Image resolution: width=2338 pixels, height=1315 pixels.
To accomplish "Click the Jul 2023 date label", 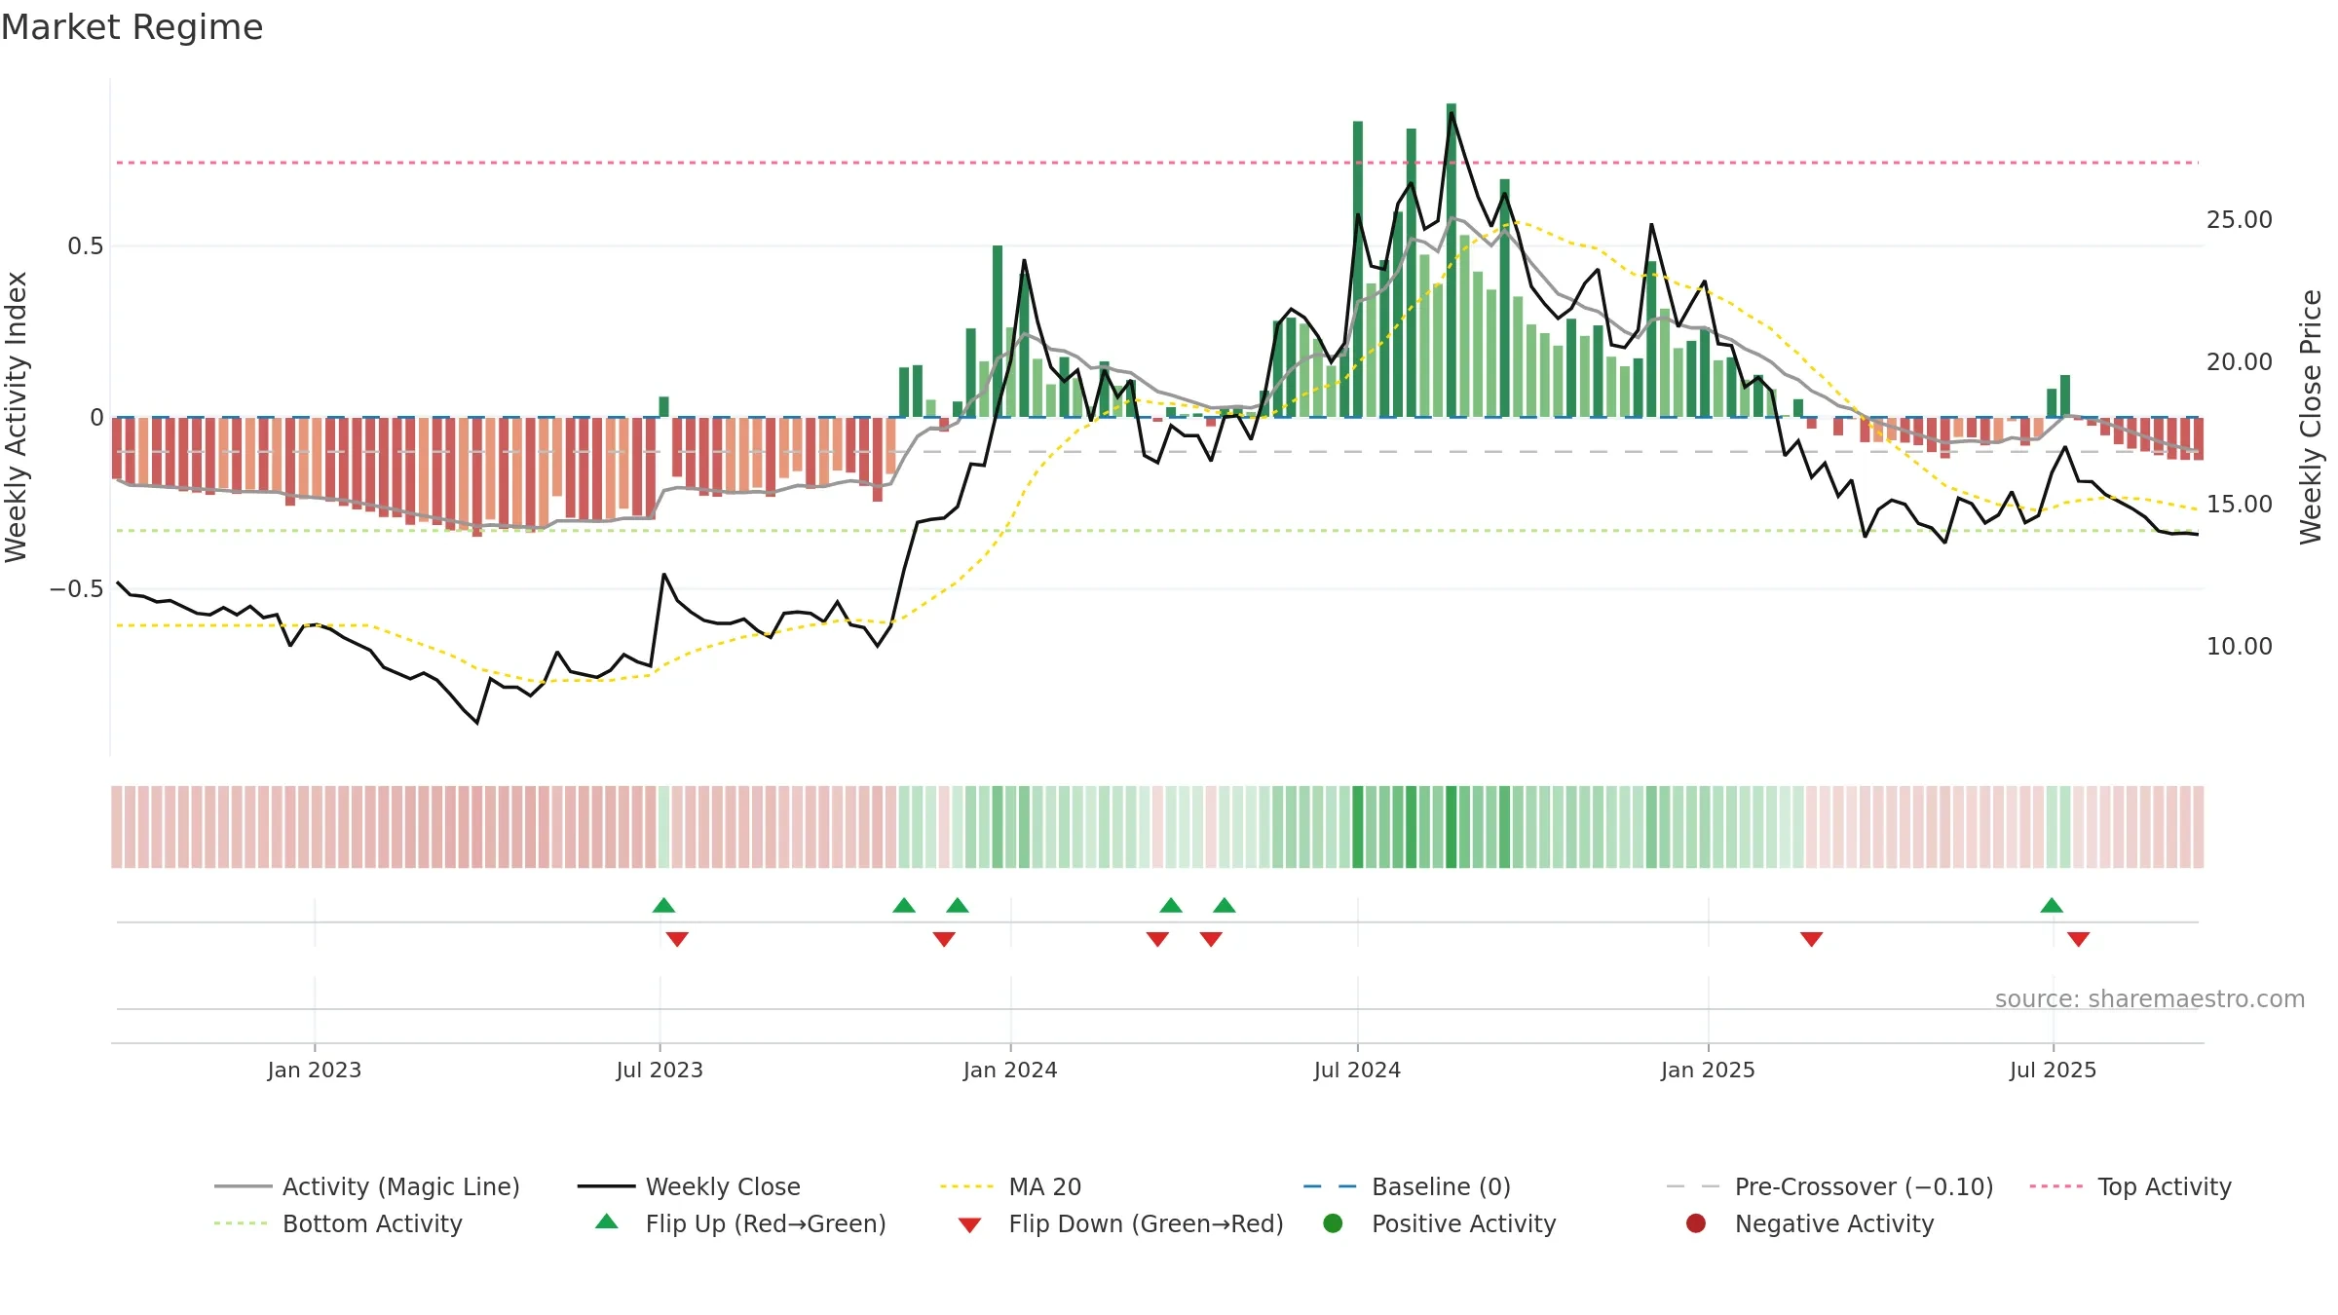I will tap(660, 1070).
